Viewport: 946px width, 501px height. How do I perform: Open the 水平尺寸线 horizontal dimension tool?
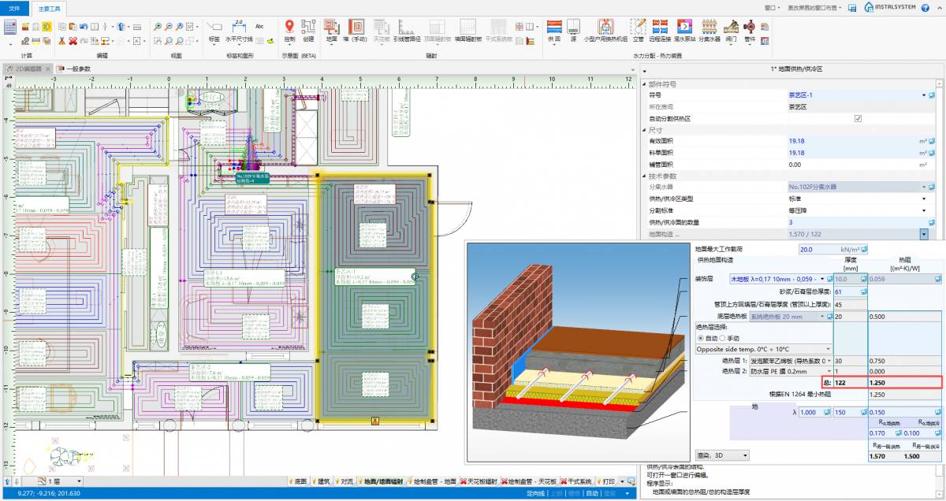click(239, 29)
